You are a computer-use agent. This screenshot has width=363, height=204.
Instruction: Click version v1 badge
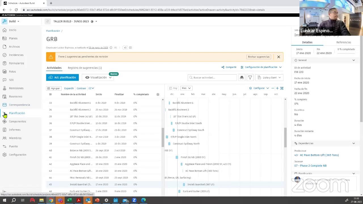point(125,48)
